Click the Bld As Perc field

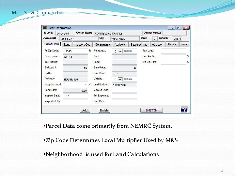pos(173,62)
